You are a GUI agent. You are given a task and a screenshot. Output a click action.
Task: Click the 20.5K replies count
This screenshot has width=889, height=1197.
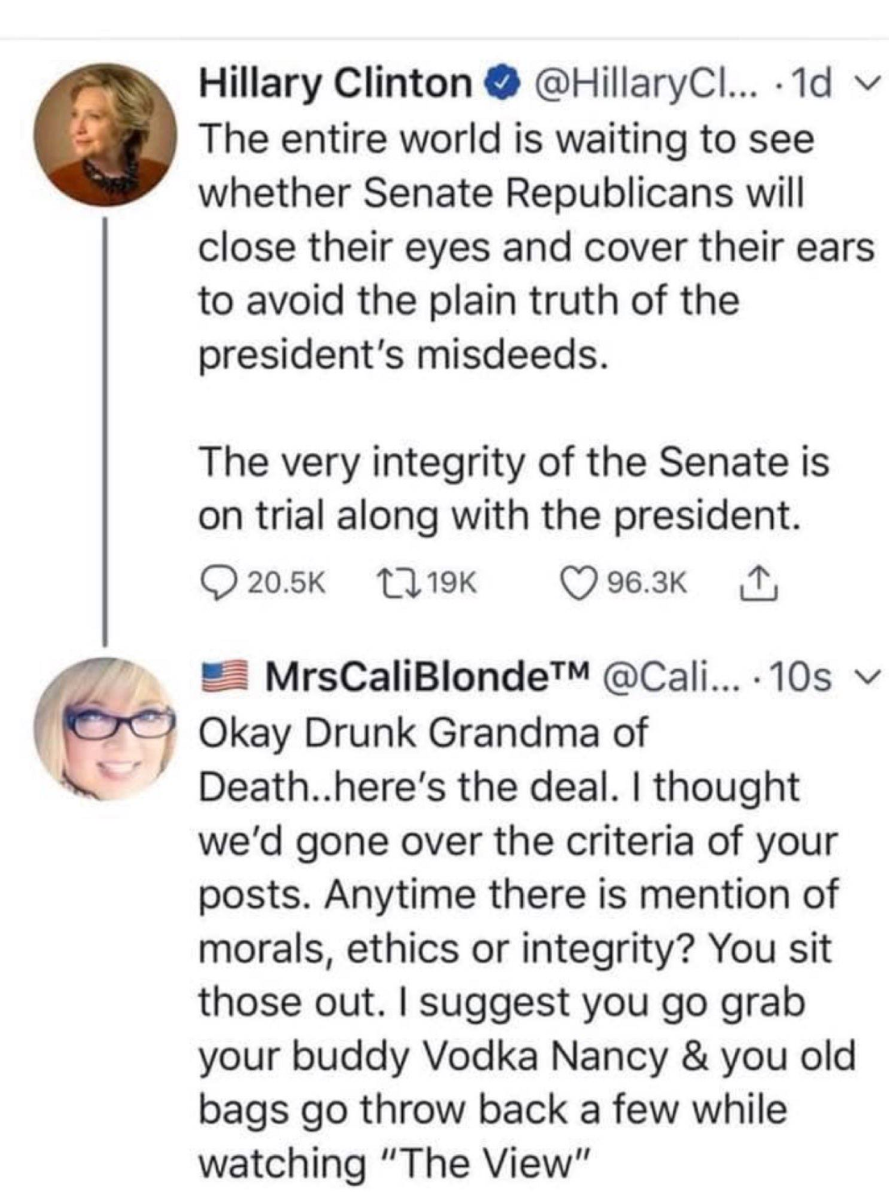coord(286,582)
